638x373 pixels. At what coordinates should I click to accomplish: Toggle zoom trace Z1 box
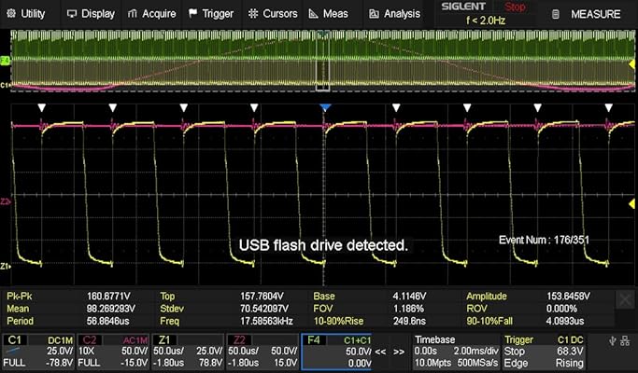click(x=190, y=349)
